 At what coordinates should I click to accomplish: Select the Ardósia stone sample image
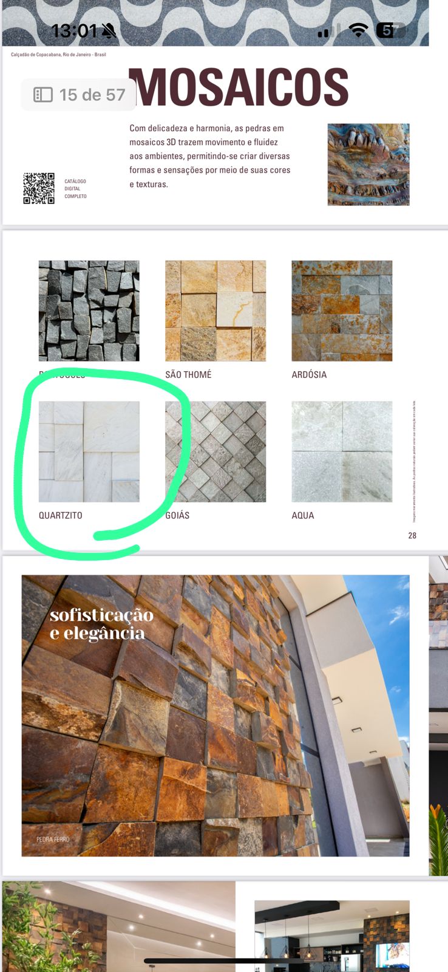click(x=342, y=310)
